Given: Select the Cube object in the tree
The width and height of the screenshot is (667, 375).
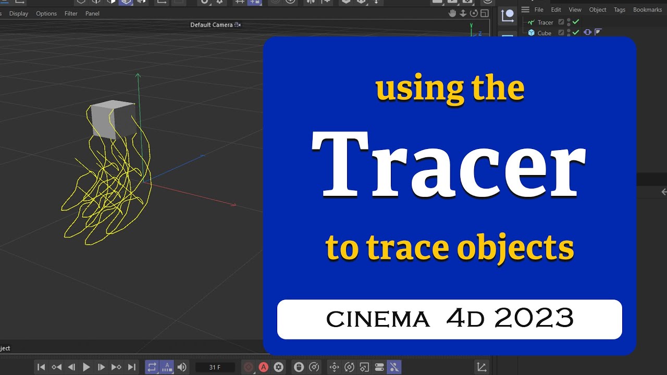Looking at the screenshot, I should click(545, 33).
